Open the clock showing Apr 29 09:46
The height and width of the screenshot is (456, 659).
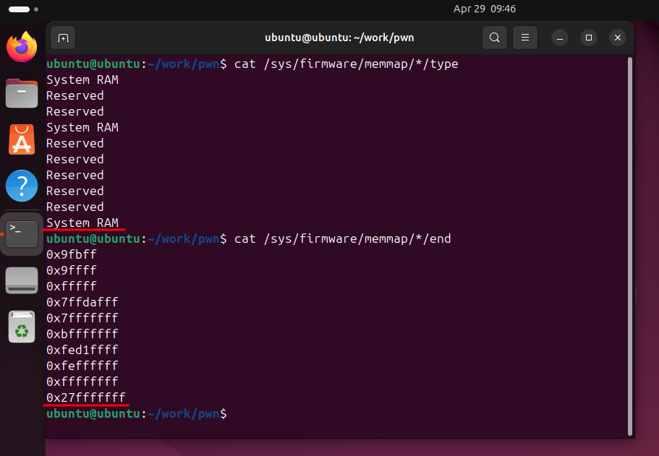click(484, 9)
